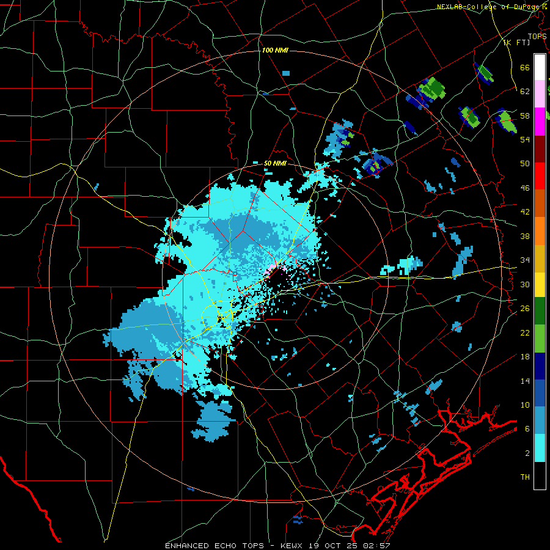Click the 34 value on the legend
Image resolution: width=550 pixels, height=550 pixels.
pos(525,260)
